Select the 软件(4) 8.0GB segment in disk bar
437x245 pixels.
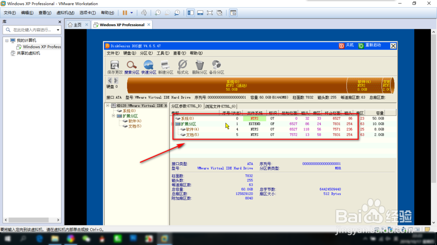click(x=364, y=85)
